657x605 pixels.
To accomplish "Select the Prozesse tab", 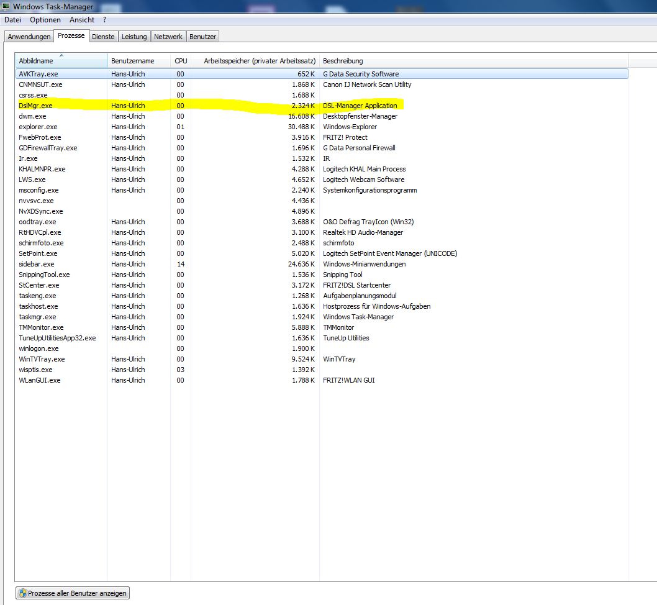I will click(x=71, y=35).
